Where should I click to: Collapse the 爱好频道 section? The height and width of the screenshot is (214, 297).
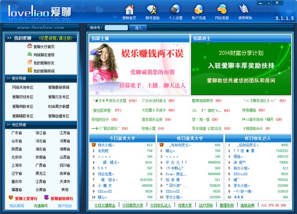pos(8,78)
